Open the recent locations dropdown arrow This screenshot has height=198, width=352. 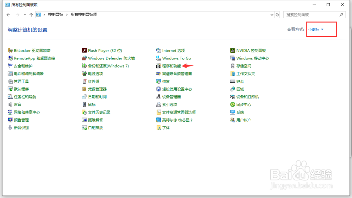[25, 15]
